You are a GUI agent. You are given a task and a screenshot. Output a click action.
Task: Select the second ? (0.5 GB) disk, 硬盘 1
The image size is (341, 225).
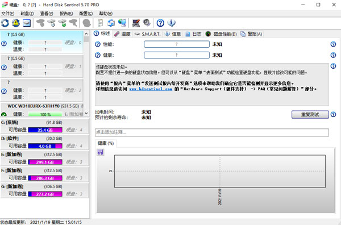(x=41, y=66)
